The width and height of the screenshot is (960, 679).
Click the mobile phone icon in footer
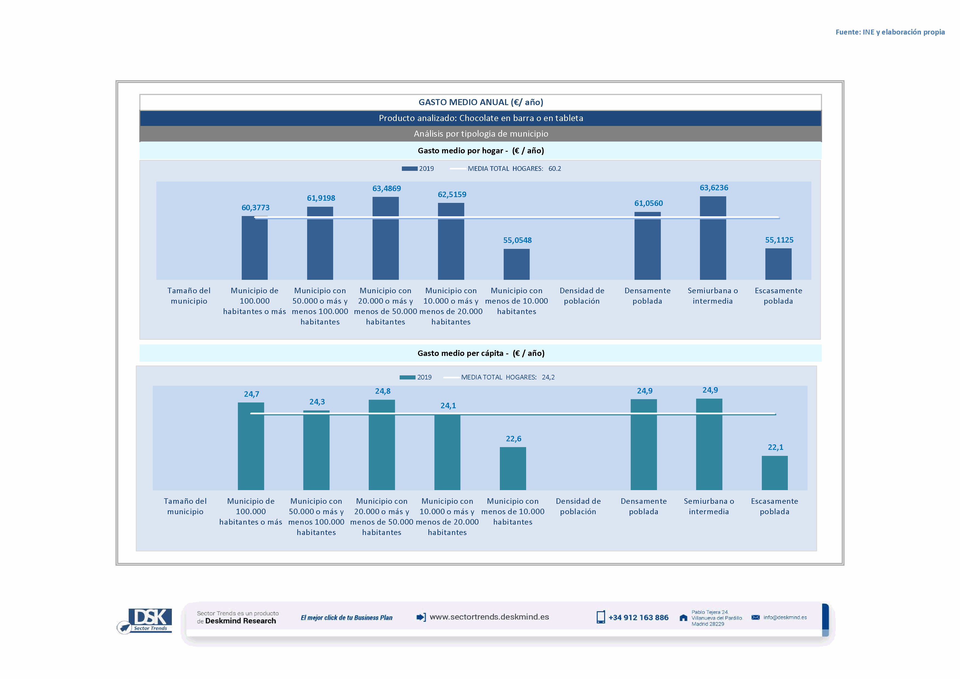click(x=600, y=617)
